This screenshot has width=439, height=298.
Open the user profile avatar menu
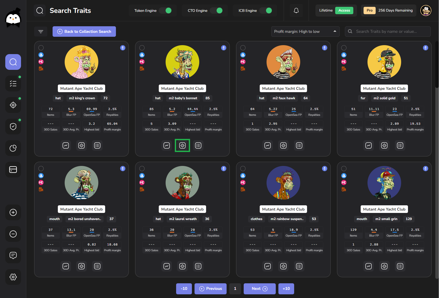[426, 11]
